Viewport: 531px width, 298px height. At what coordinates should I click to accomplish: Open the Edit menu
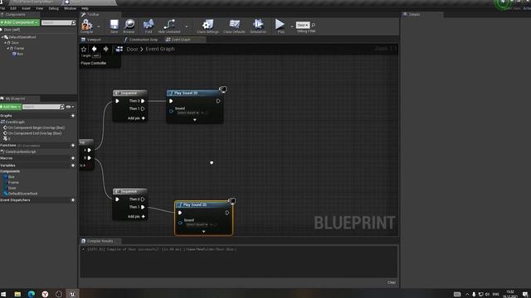13,8
